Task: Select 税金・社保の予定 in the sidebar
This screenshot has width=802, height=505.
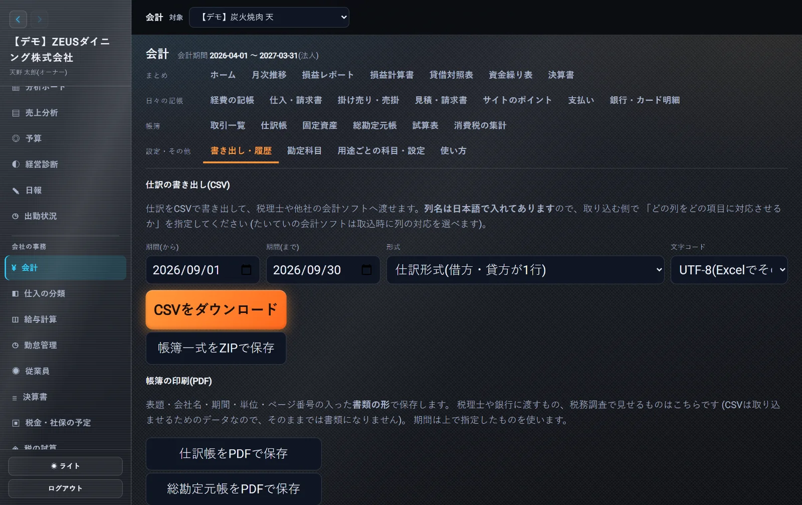Action: 65,423
